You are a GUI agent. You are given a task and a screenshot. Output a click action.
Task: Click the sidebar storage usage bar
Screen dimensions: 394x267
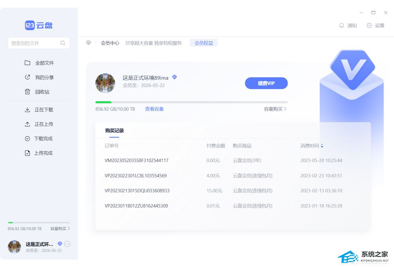coord(39,223)
